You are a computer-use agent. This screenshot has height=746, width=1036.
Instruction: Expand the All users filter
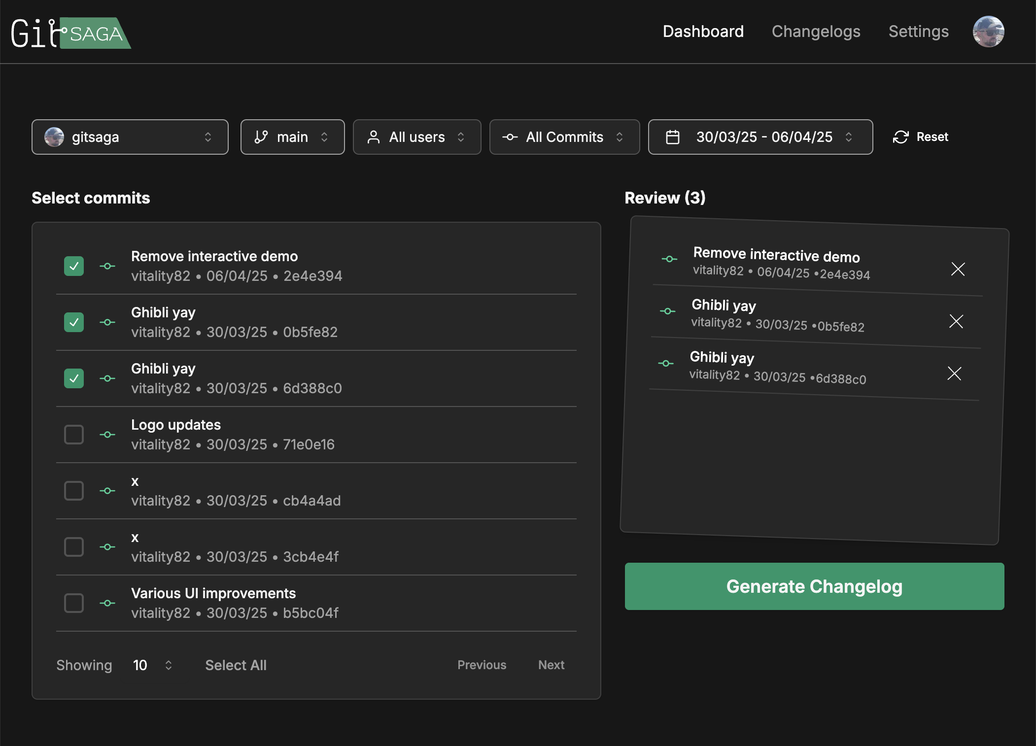[x=416, y=137]
